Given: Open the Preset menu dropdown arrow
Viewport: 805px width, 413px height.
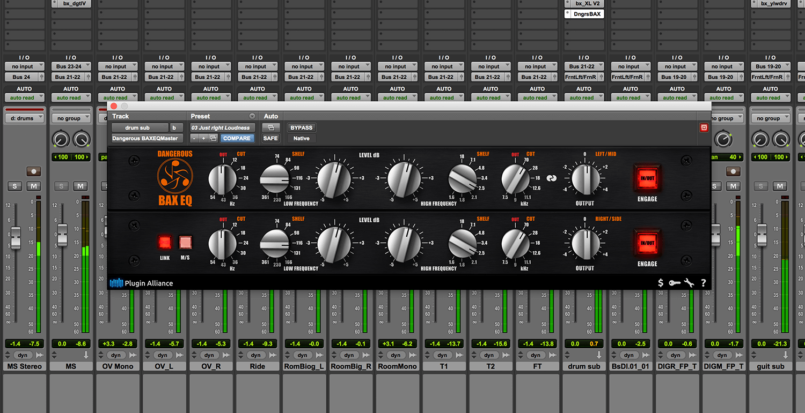Looking at the screenshot, I should click(x=252, y=116).
